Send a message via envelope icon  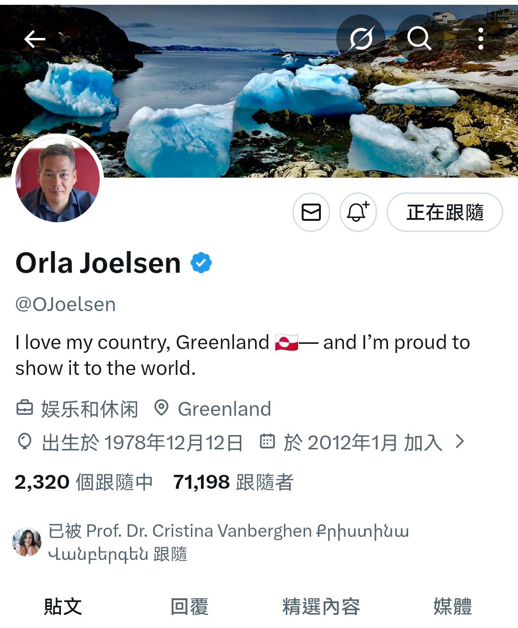[x=311, y=212]
